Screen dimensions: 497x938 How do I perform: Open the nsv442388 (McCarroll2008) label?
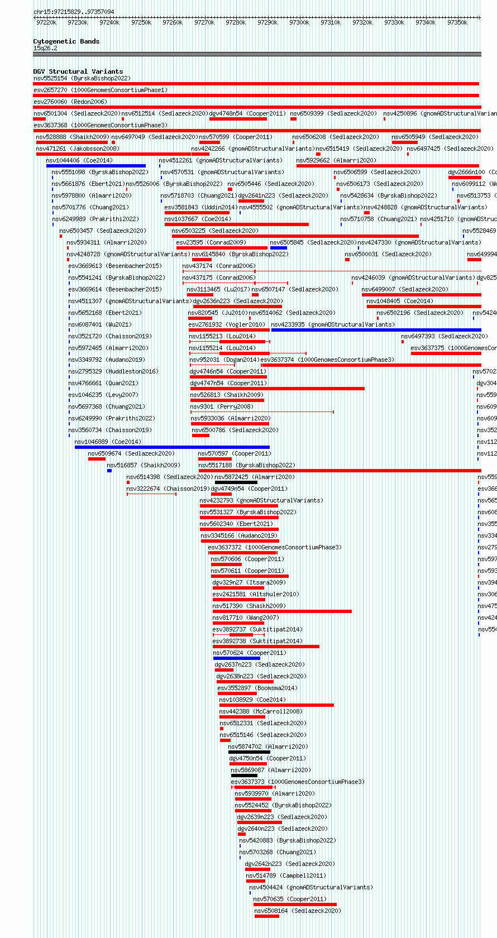(261, 711)
